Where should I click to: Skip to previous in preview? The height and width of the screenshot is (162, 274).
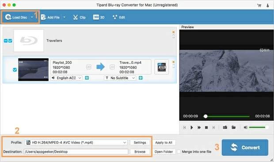185,127
